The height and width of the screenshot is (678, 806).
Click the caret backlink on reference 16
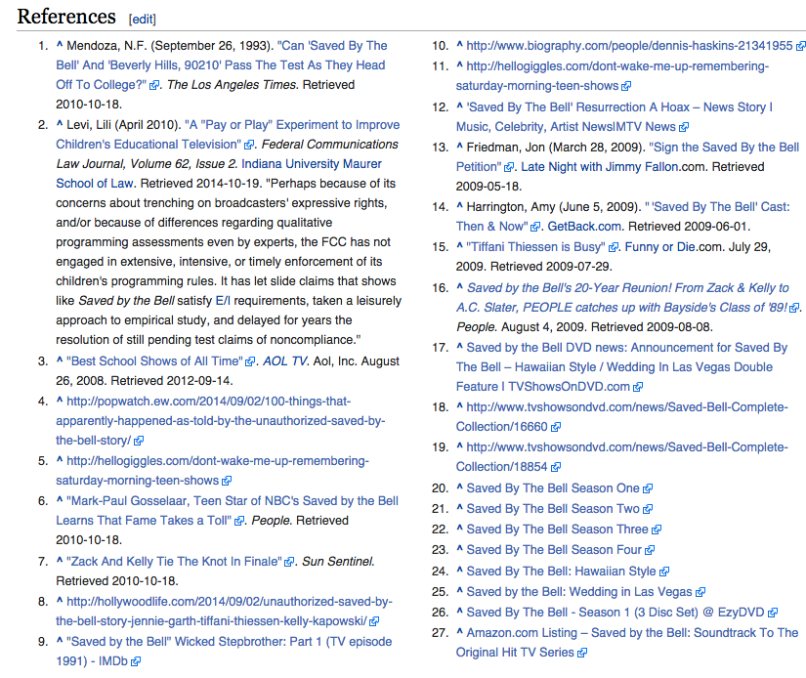tap(459, 286)
